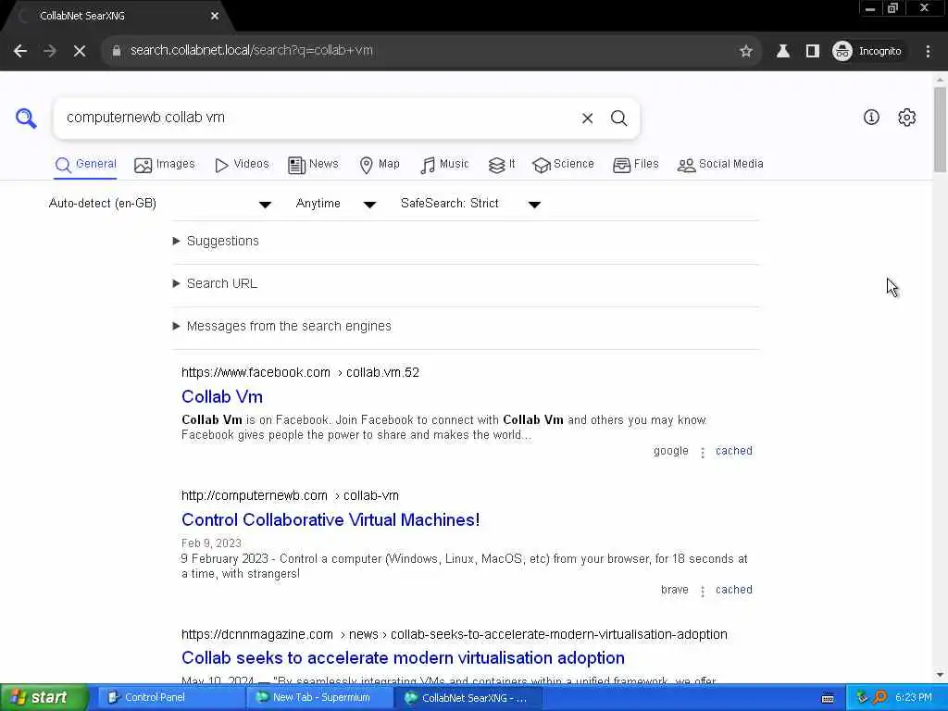The height and width of the screenshot is (711, 948).
Task: Click the dcnnmagazine.com result URL
Action: 454,635
